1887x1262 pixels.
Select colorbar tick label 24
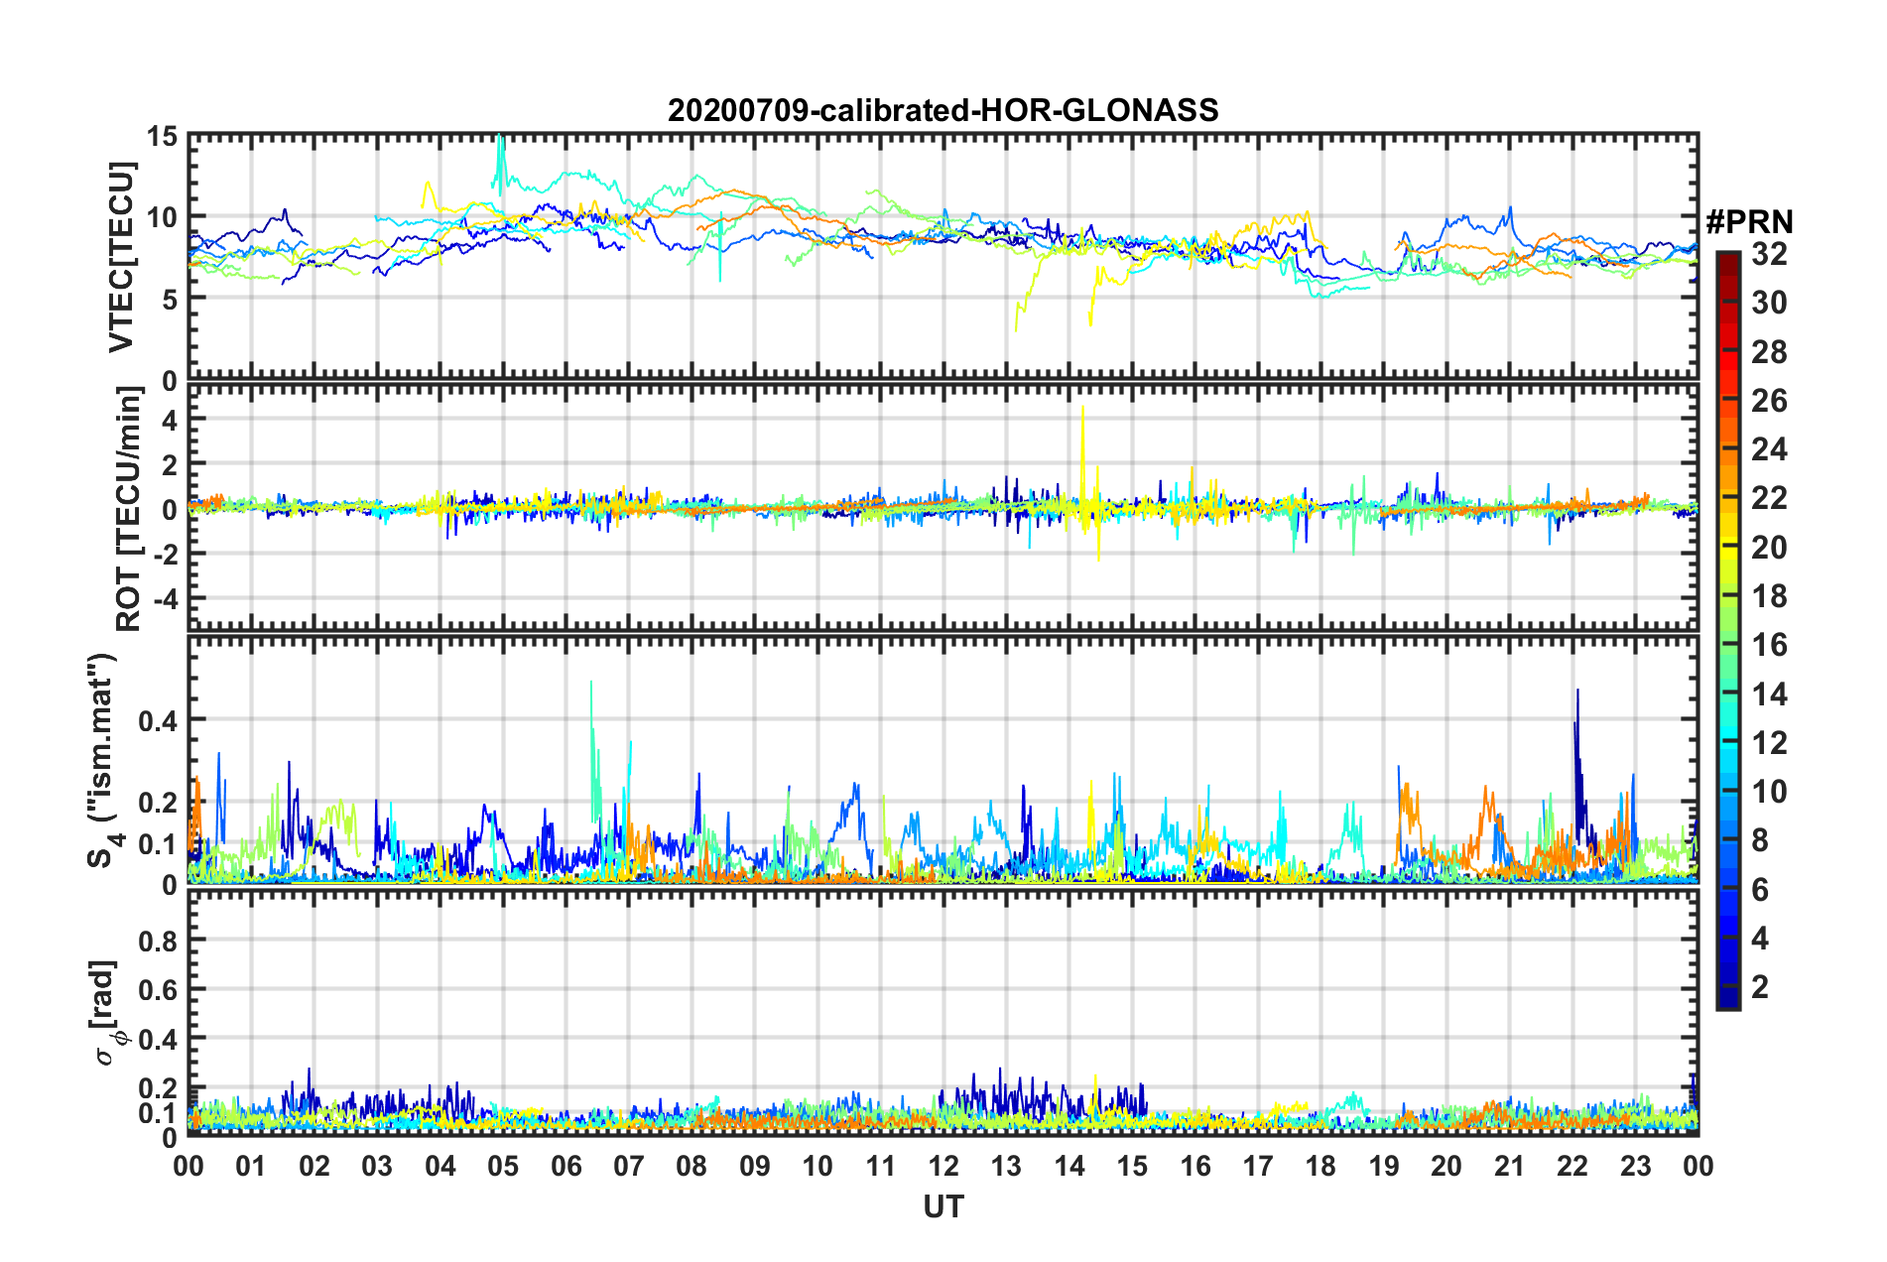pos(1769,449)
